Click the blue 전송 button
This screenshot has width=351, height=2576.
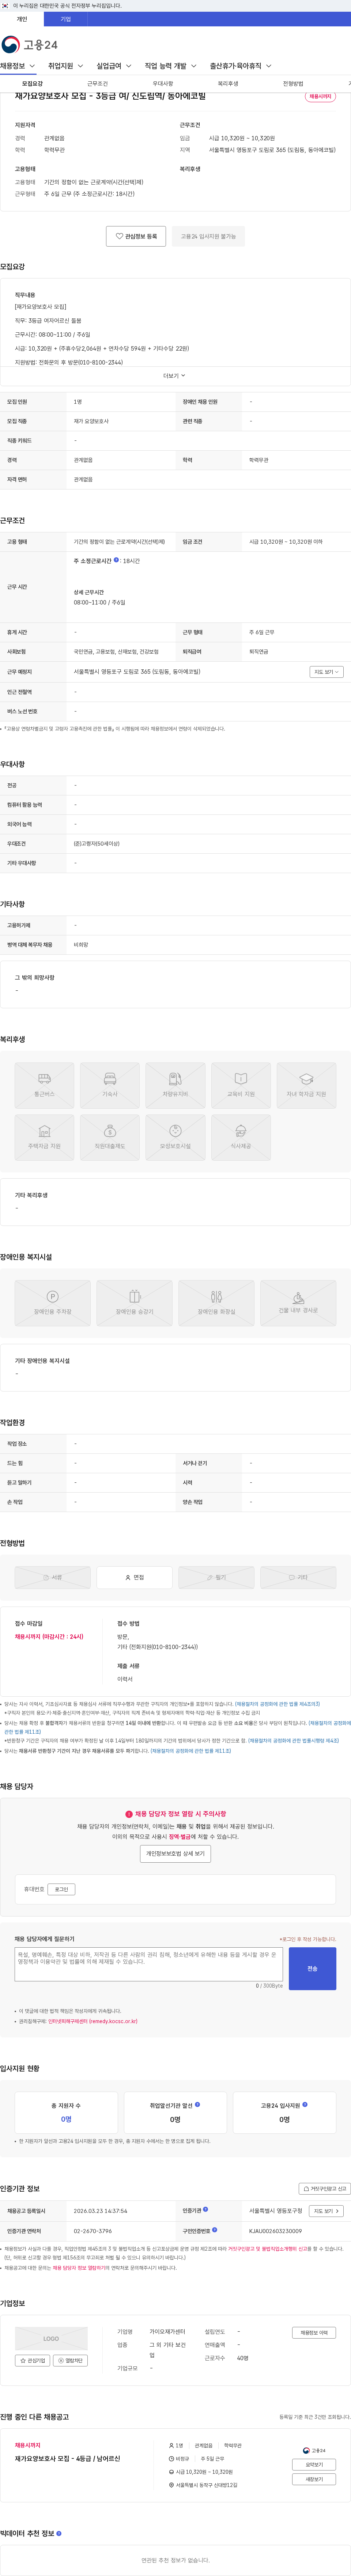pyautogui.click(x=312, y=1968)
